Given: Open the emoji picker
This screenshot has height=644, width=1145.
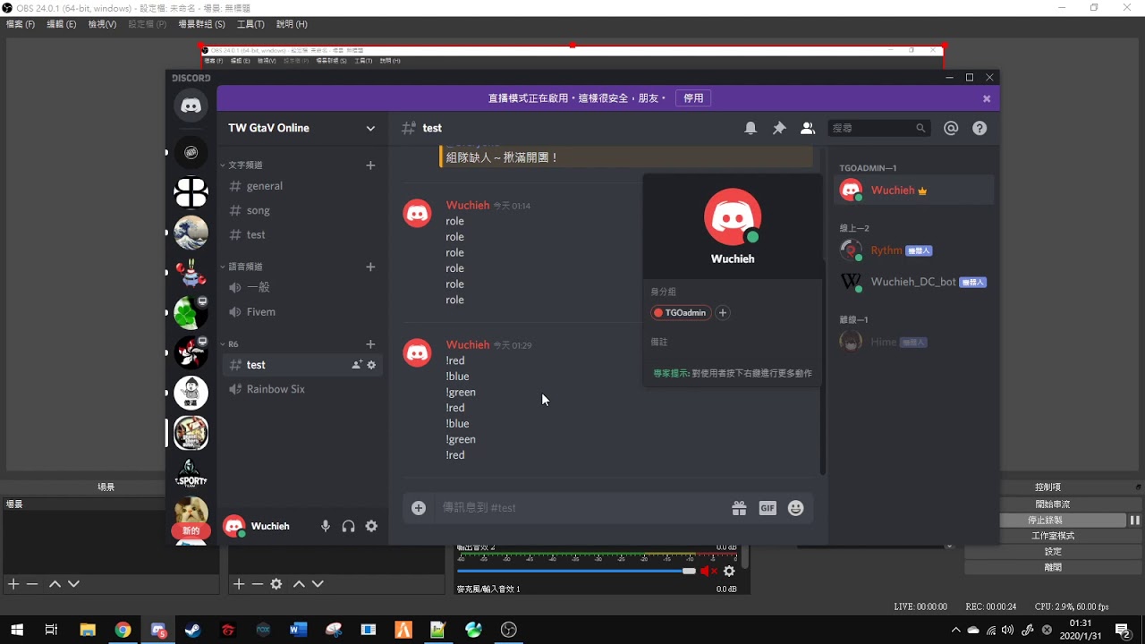Looking at the screenshot, I should [x=796, y=508].
